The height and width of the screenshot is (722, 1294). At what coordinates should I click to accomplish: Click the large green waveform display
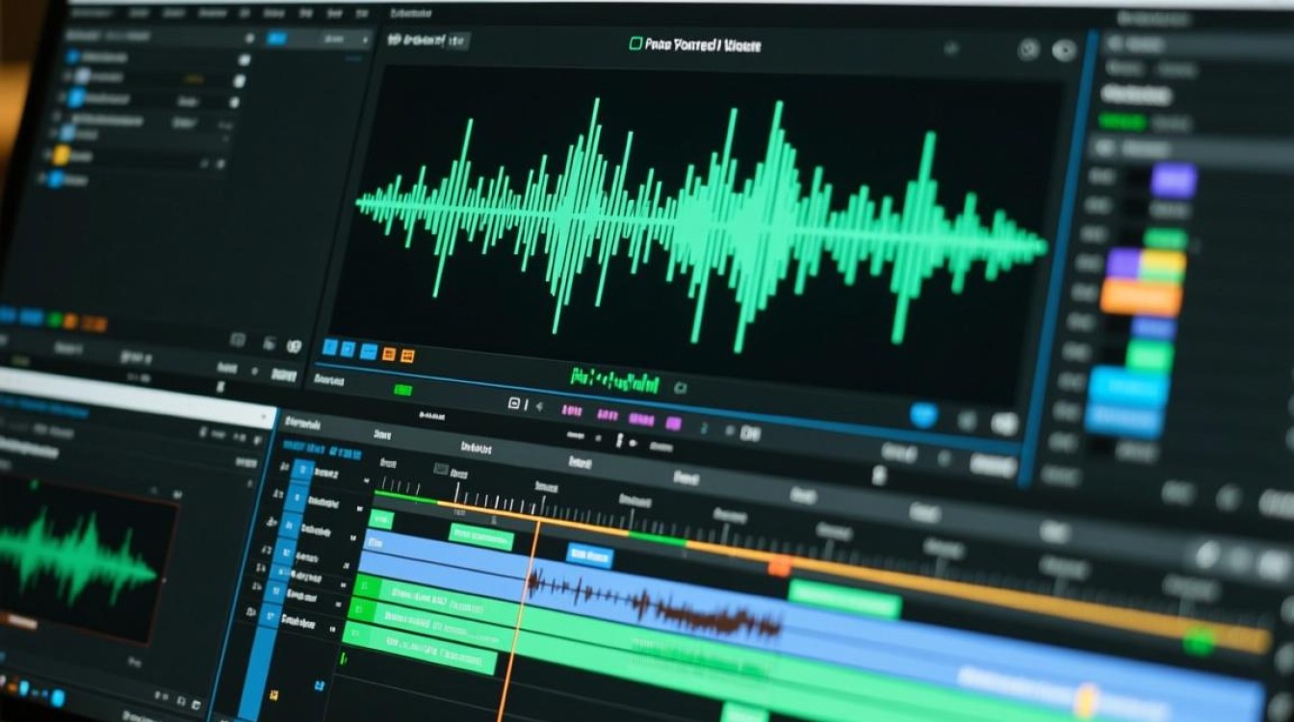tap(701, 223)
